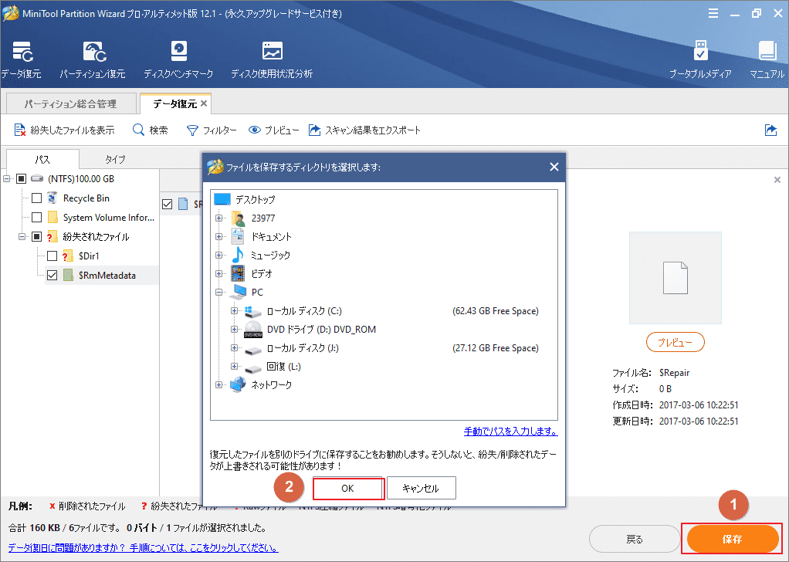Close the file preview panel
Viewport: 789px width, 562px height.
pos(777,180)
